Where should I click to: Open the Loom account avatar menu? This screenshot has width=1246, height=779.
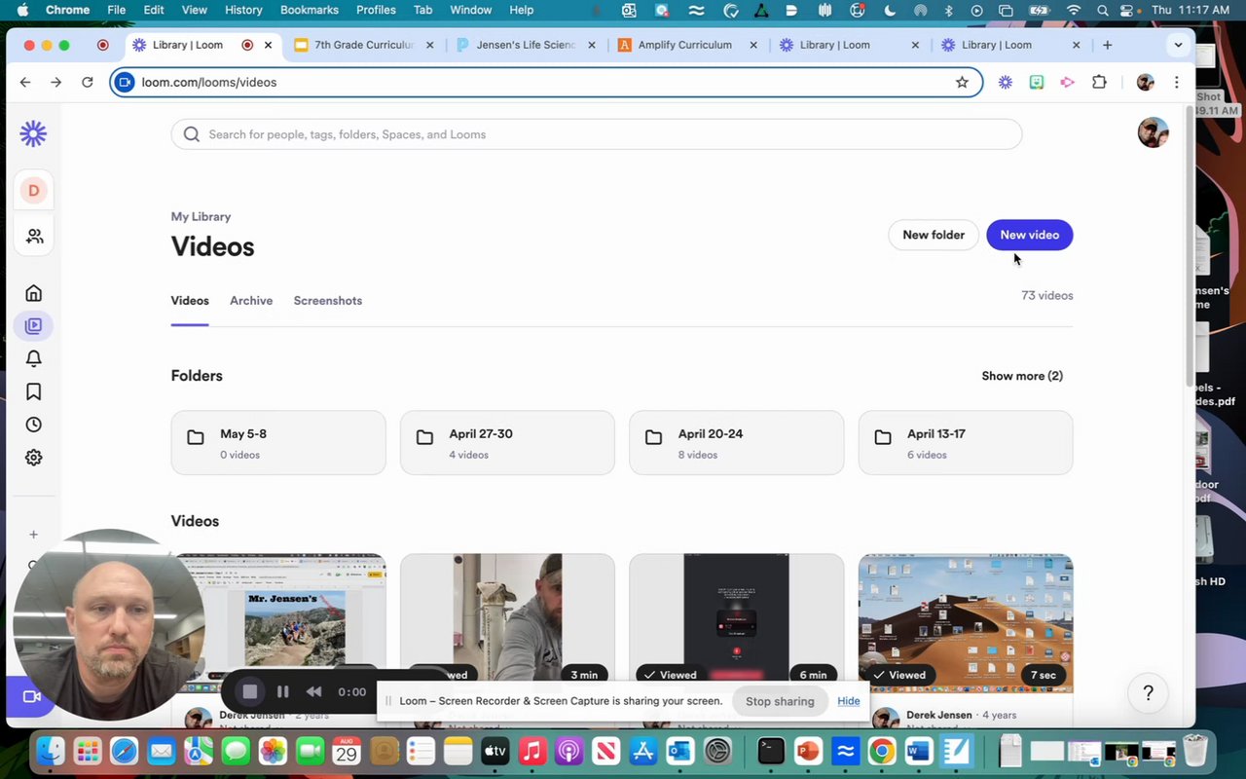[1153, 132]
